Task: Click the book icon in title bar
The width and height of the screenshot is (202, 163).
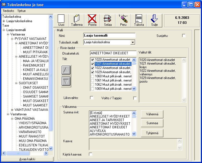Action: coord(4,5)
